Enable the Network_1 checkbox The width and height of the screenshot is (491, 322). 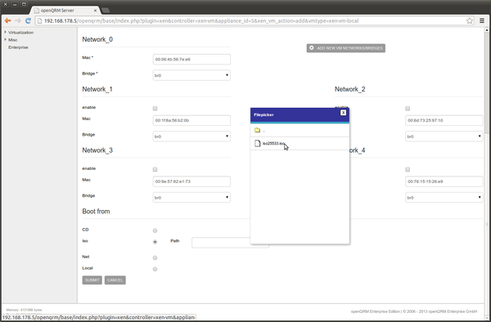(x=155, y=109)
